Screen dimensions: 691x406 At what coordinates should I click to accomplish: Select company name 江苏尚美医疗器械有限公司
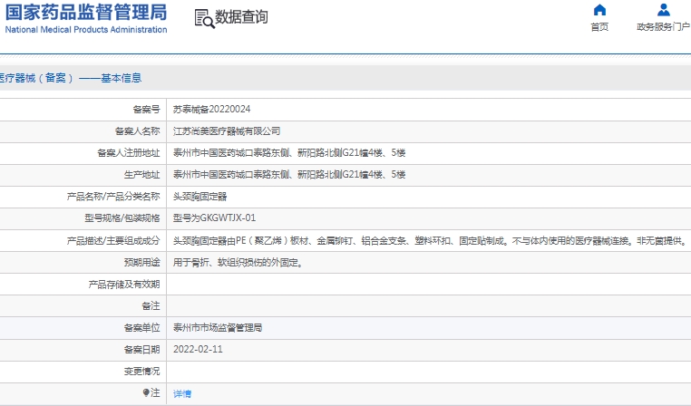click(227, 131)
